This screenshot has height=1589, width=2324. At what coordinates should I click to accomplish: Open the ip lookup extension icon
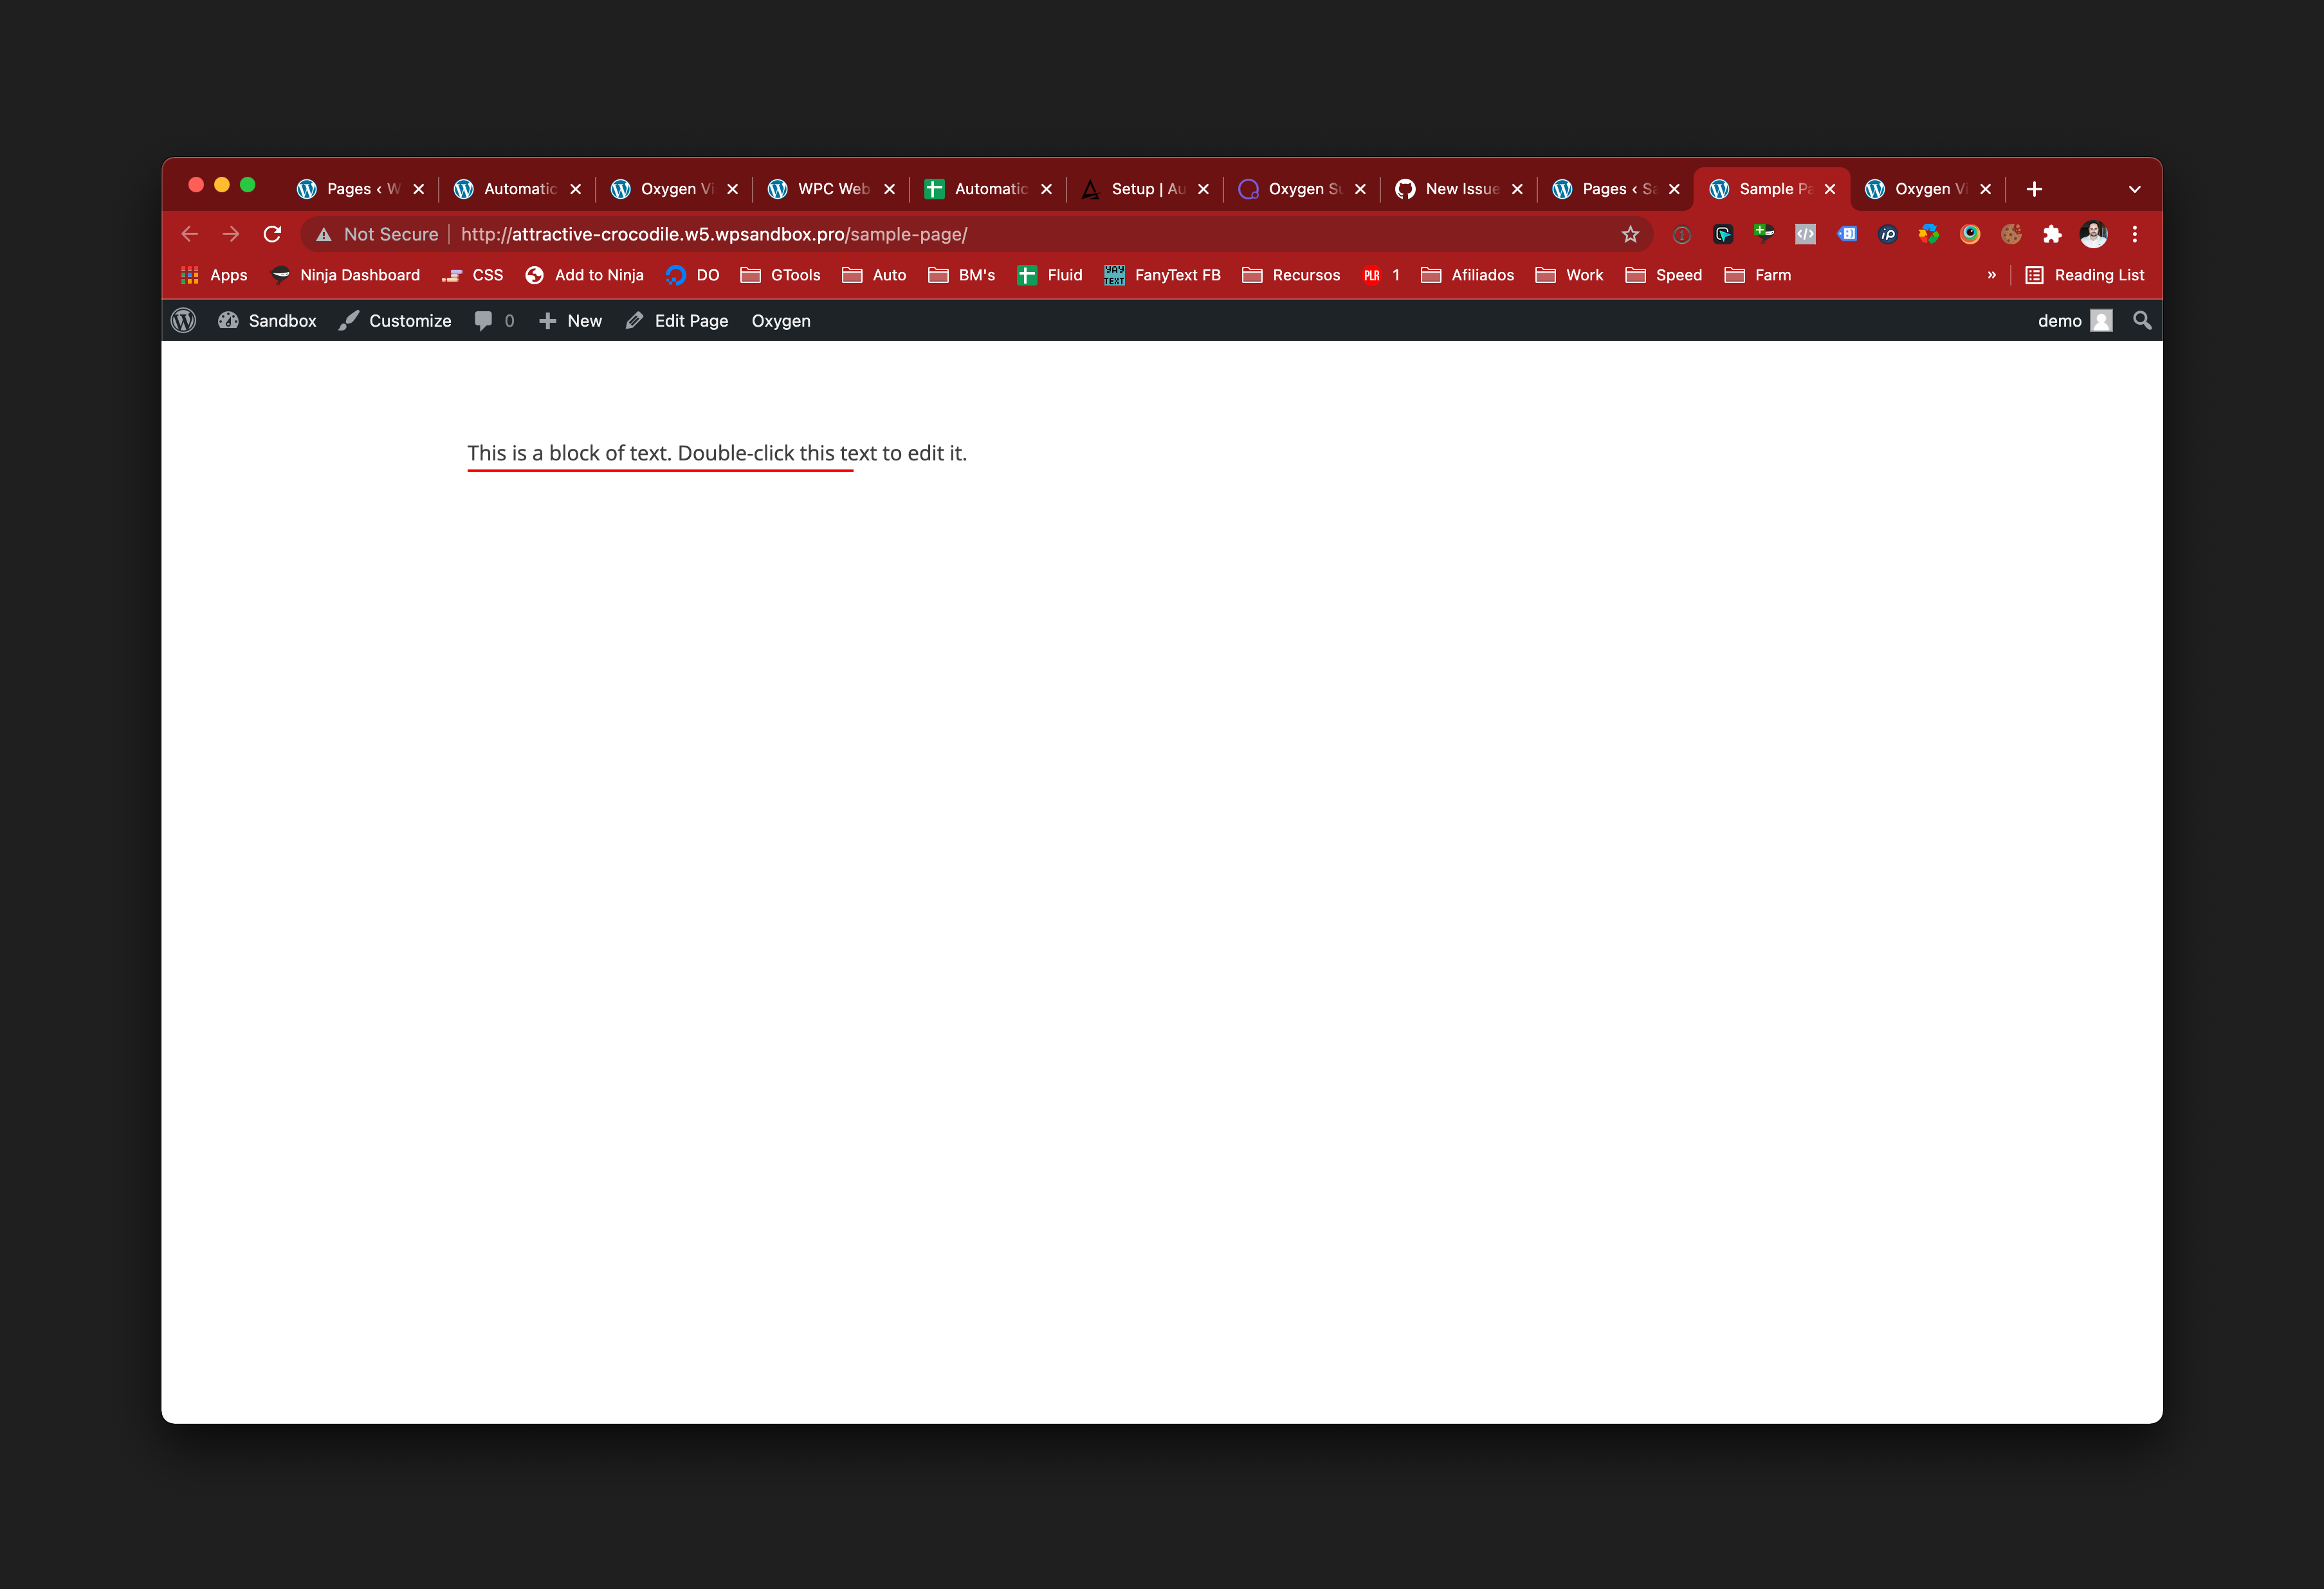[1888, 234]
